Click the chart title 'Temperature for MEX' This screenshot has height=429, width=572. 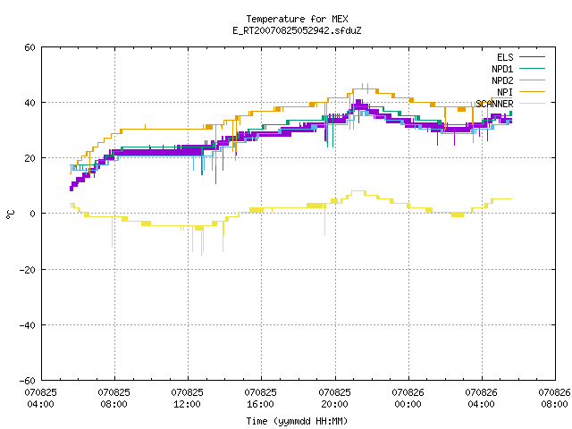click(x=297, y=19)
